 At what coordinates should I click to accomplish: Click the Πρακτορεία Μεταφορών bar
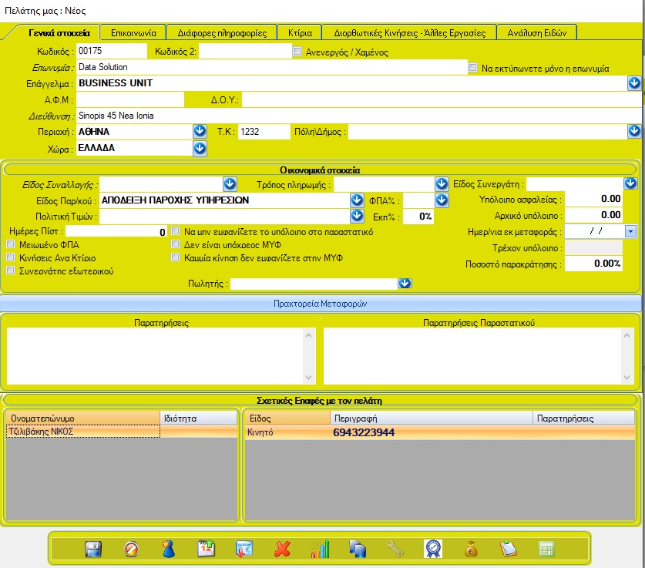coord(322,304)
